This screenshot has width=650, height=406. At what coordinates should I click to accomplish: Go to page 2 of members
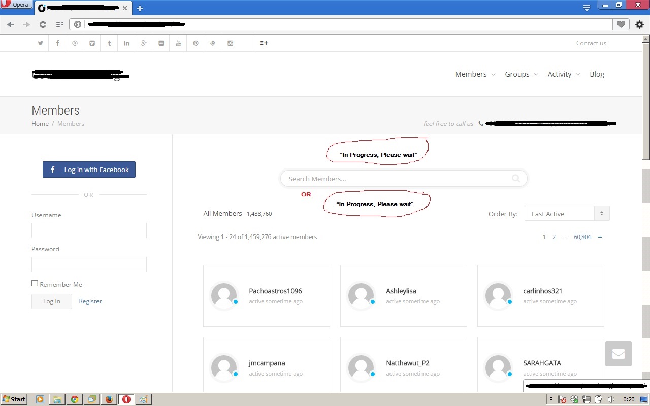pos(554,237)
